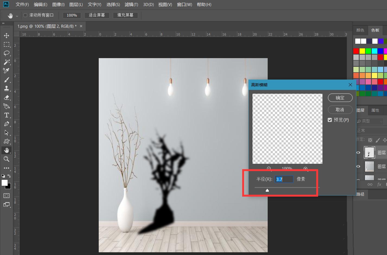Image resolution: width=387 pixels, height=255 pixels.
Task: Hide the top layer using eye icon
Action: click(x=358, y=153)
